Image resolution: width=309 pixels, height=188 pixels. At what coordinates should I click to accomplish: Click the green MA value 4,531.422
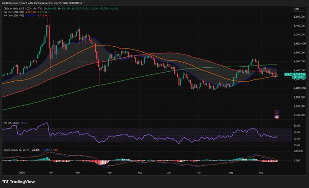point(43,12)
